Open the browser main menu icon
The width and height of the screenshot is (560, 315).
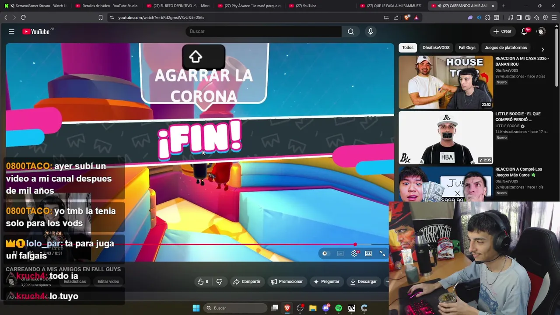pos(554,17)
